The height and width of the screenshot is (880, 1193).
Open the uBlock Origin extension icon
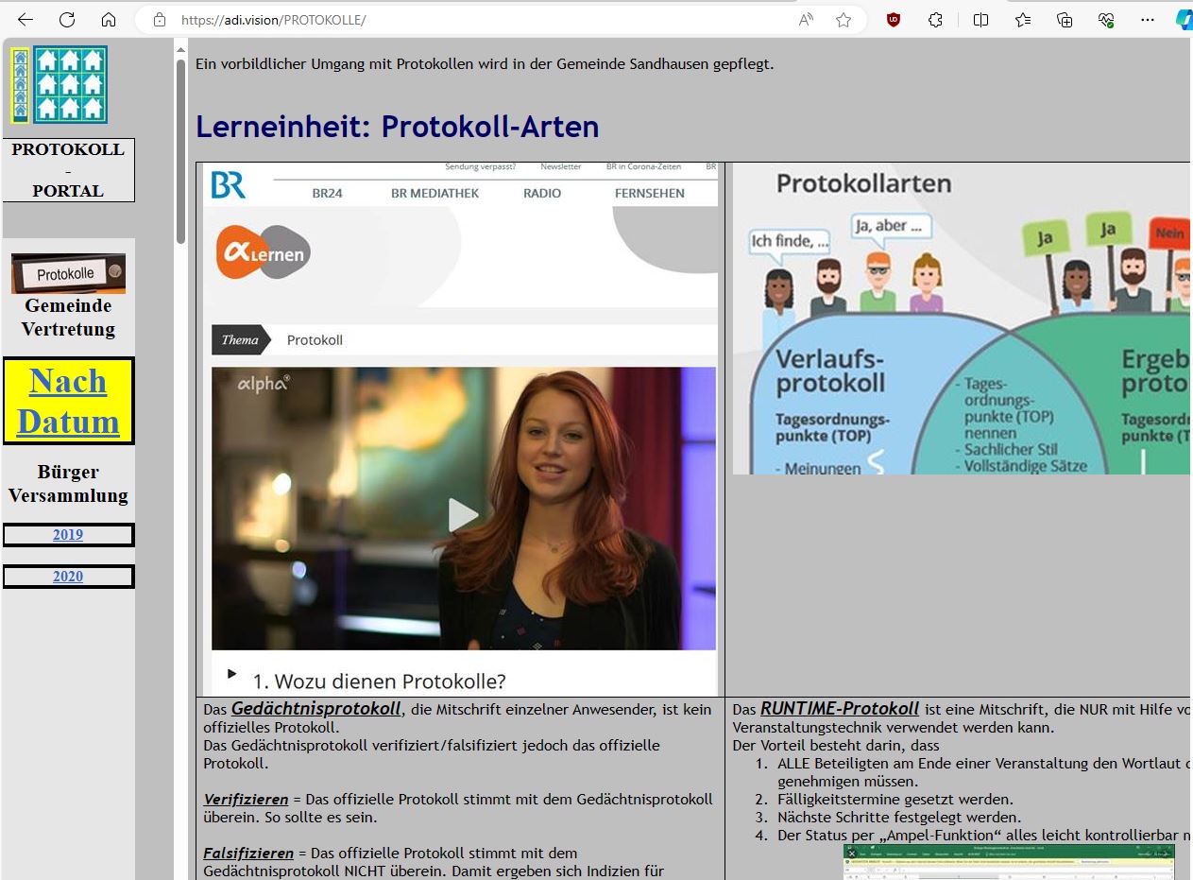(894, 20)
